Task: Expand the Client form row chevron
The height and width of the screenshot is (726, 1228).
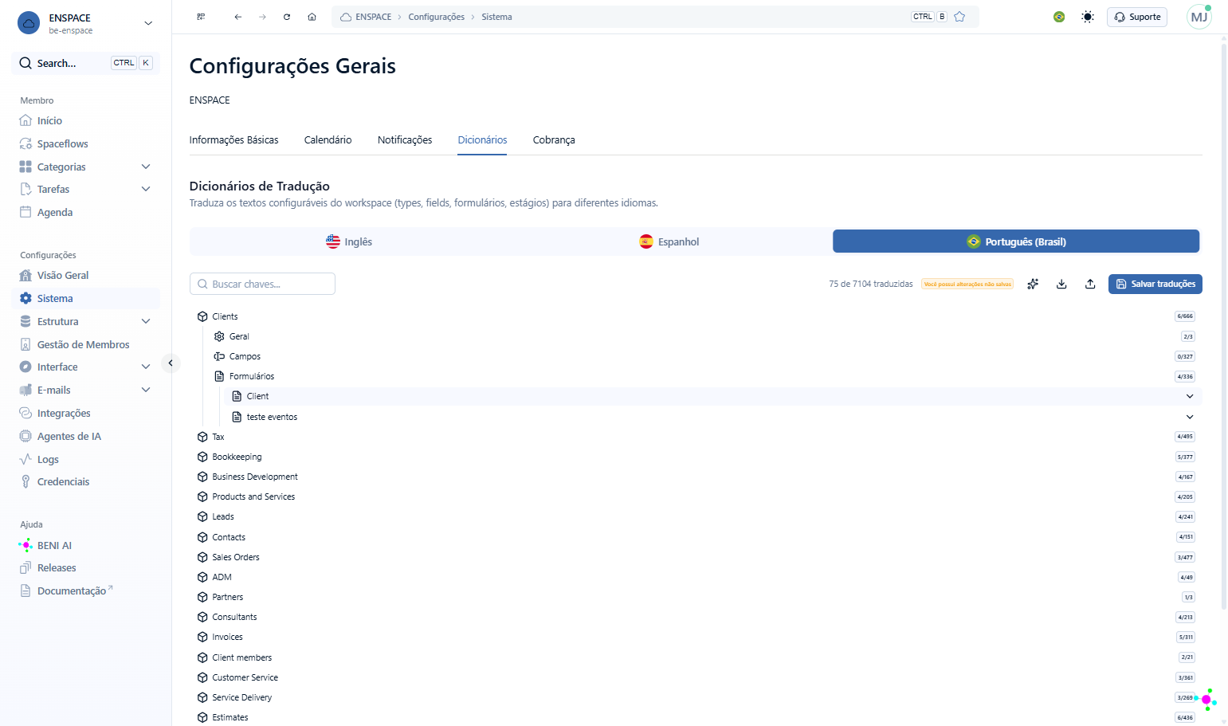Action: coord(1190,397)
